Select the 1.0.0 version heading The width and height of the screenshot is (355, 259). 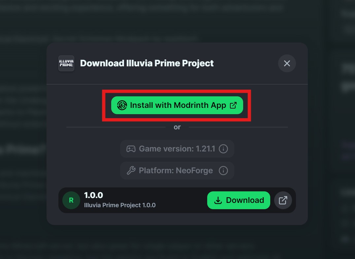click(93, 195)
